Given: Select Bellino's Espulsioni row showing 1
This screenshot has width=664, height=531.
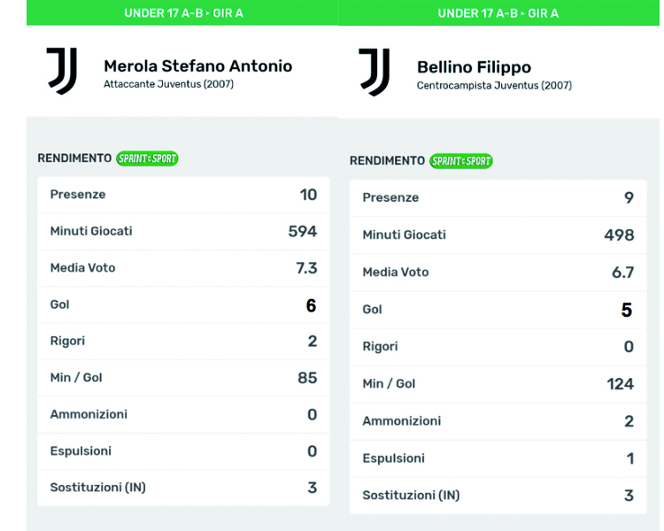Looking at the screenshot, I should pos(498,458).
